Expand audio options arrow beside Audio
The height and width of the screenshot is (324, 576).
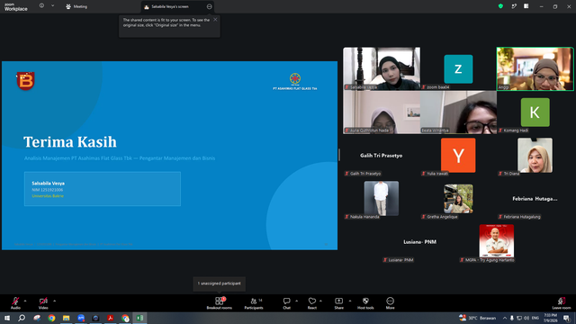25,301
